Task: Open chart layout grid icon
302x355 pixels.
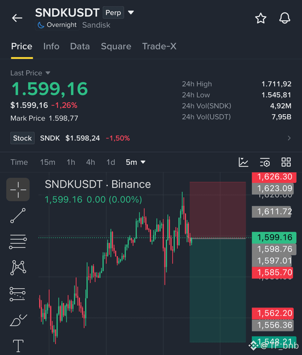Action: click(x=286, y=162)
